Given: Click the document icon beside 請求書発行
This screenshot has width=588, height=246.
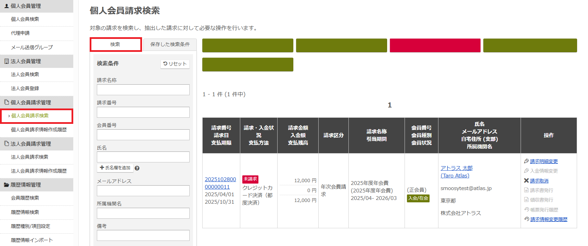Looking at the screenshot, I should click(526, 190).
